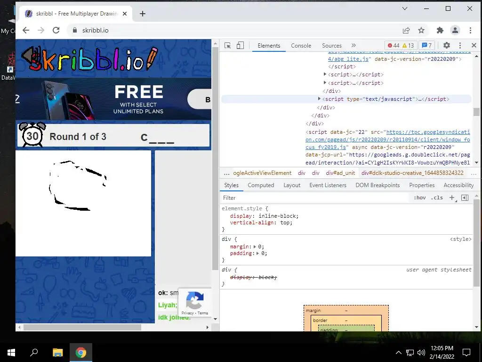Go forward in Chrome navigation
Image resolution: width=482 pixels, height=362 pixels.
coord(41,30)
